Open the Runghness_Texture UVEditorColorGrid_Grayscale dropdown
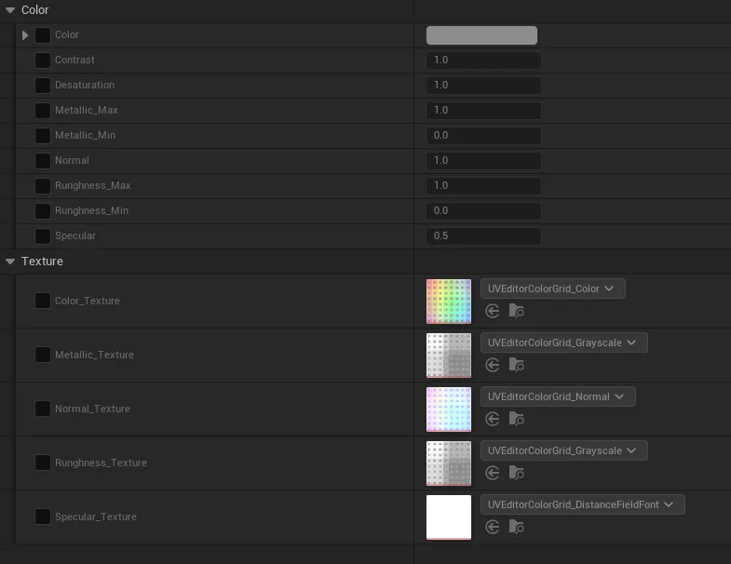 (x=564, y=450)
